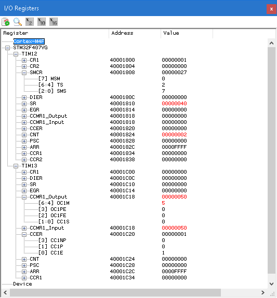Image resolution: width=277 pixels, height=298 pixels.
Task: Expand TIM13 DIER at 40001C0C
Action: point(24,178)
